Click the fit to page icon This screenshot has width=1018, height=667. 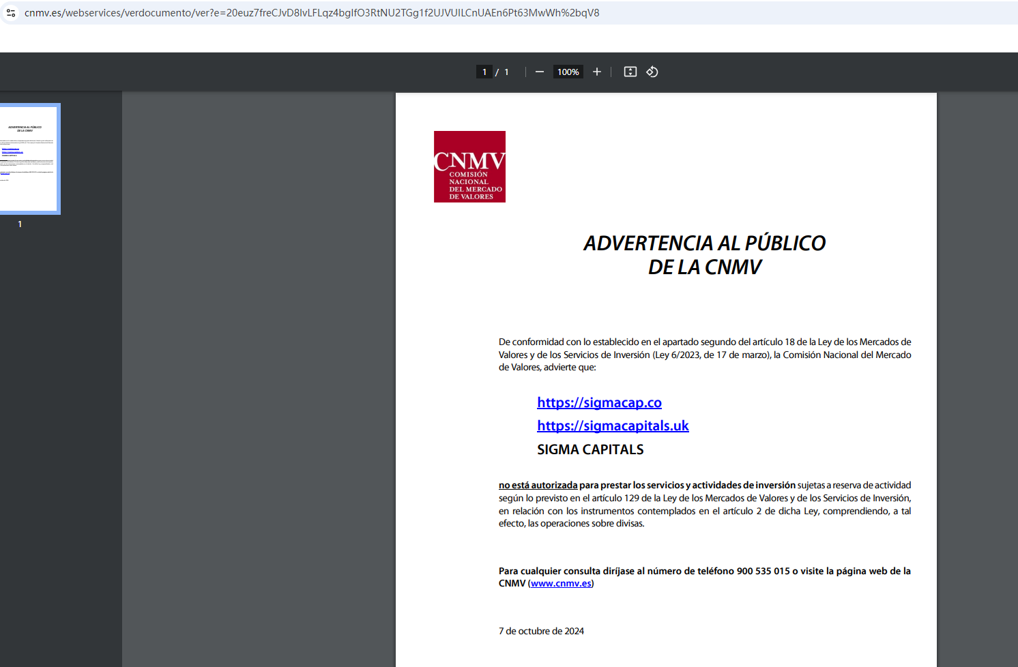pyautogui.click(x=630, y=72)
